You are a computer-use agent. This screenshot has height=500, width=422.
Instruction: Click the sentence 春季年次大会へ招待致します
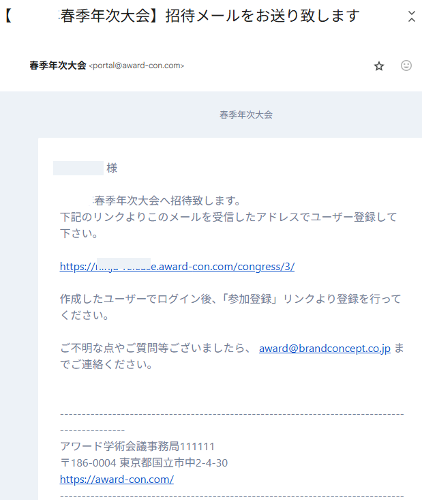(x=167, y=201)
